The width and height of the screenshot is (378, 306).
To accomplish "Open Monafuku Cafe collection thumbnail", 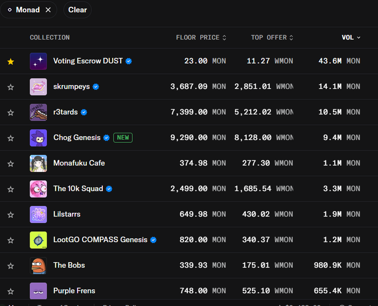I will click(x=38, y=163).
